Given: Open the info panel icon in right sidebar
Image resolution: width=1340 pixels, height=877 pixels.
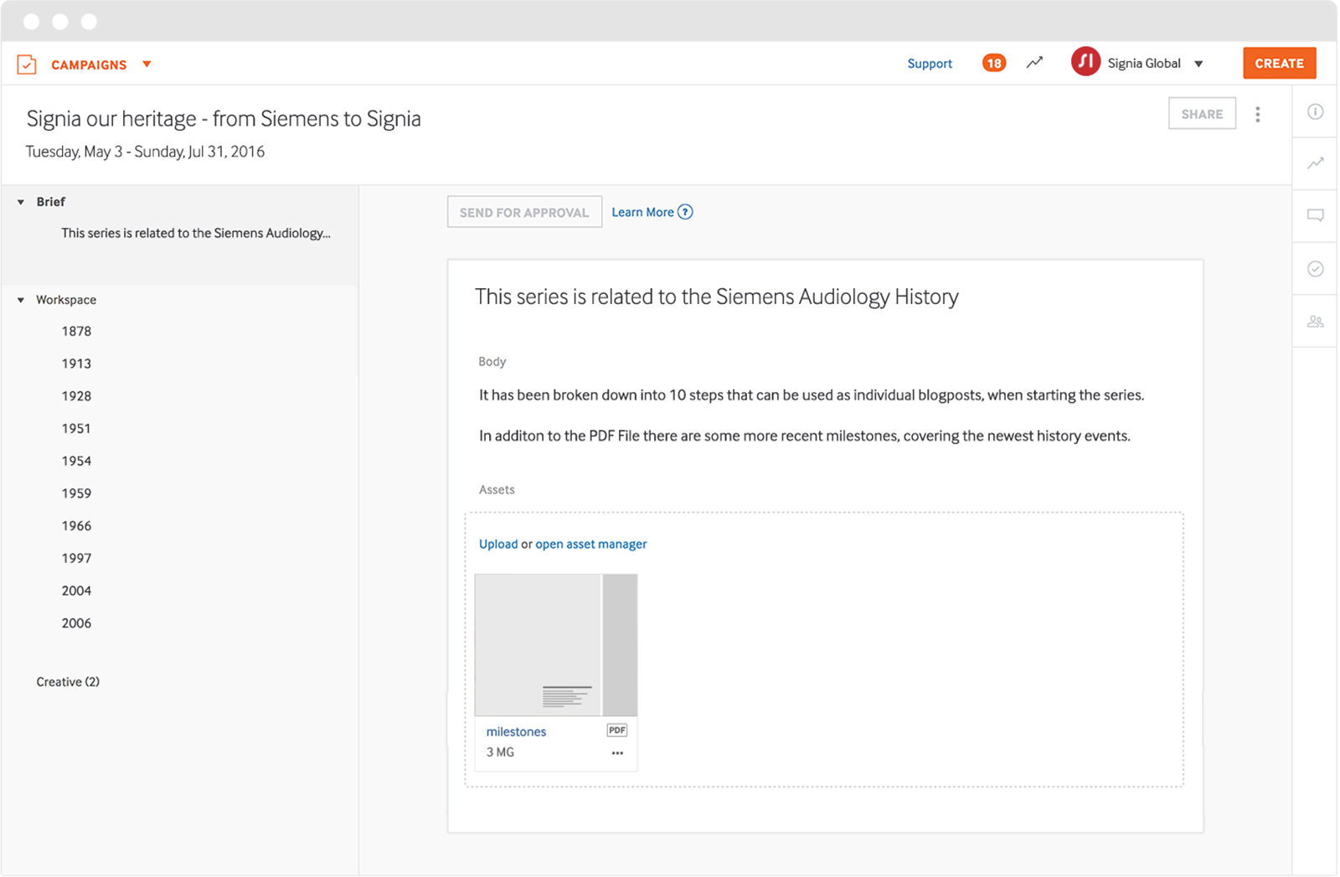Looking at the screenshot, I should pos(1316,111).
